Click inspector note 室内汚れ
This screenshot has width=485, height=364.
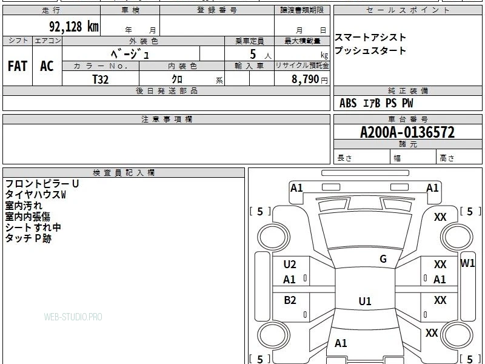tap(24, 206)
